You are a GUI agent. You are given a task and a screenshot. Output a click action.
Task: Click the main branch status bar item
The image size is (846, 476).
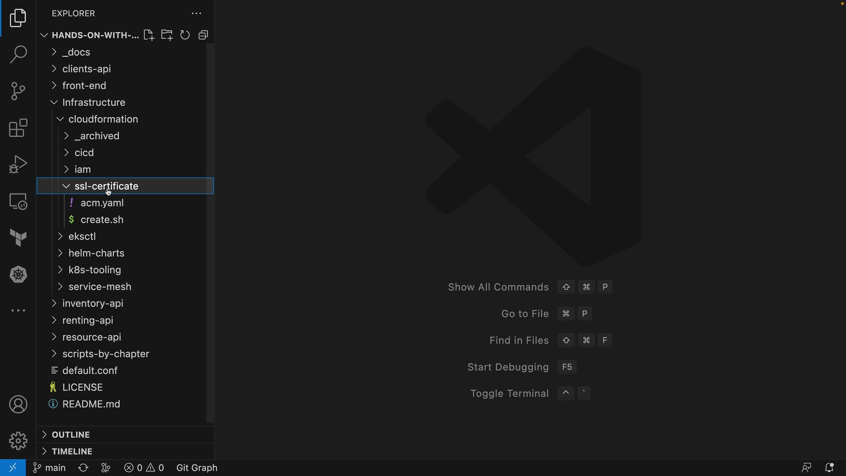(x=49, y=468)
